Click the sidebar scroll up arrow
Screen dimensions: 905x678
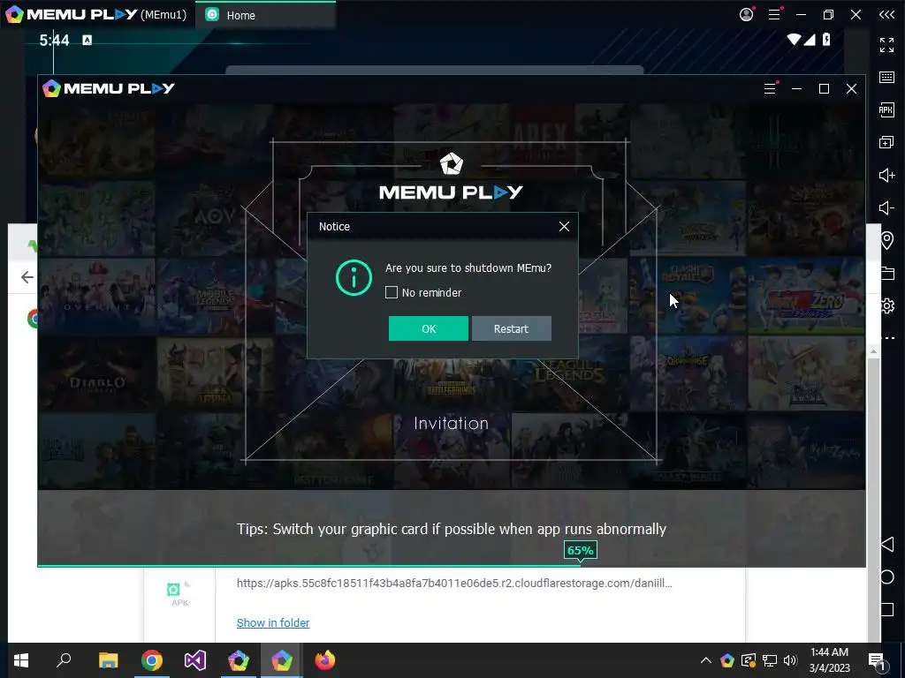tap(874, 351)
